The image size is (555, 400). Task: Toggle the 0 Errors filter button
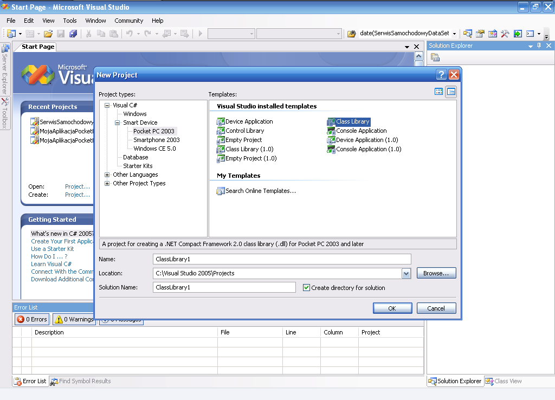[x=32, y=319]
